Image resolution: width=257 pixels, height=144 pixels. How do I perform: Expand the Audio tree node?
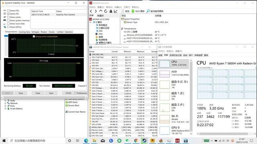pos(5,100)
